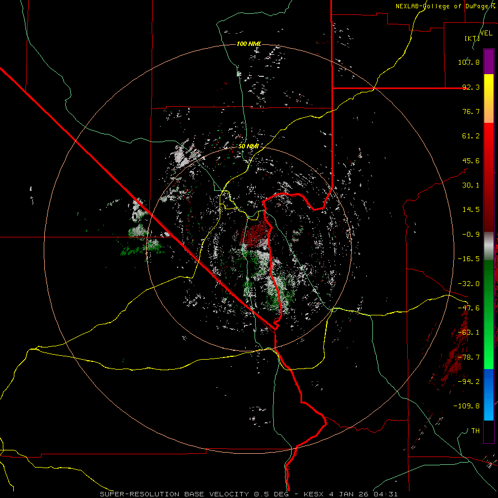Select the -78.7 scale value
The height and width of the screenshot is (498, 498).
click(469, 357)
